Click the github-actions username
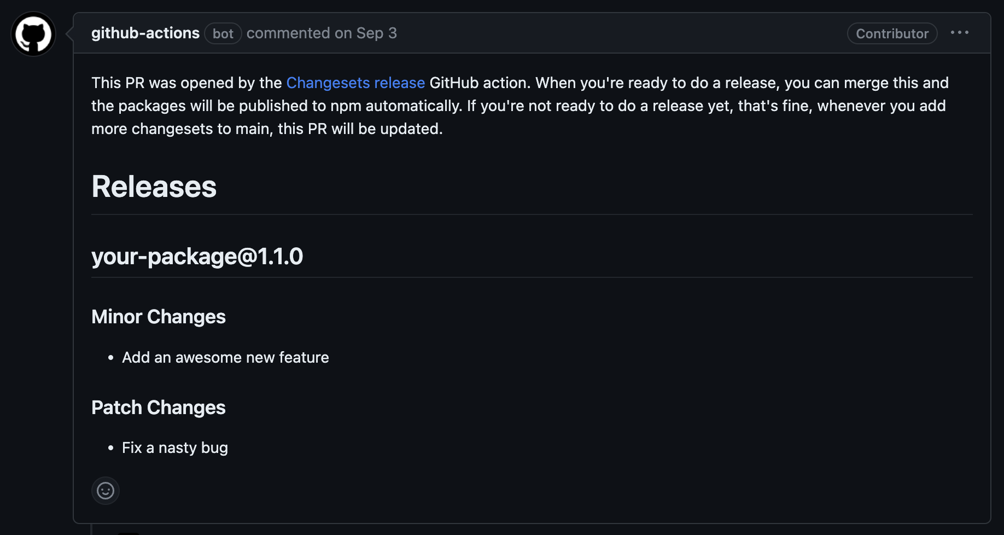This screenshot has height=535, width=1004. click(x=145, y=33)
